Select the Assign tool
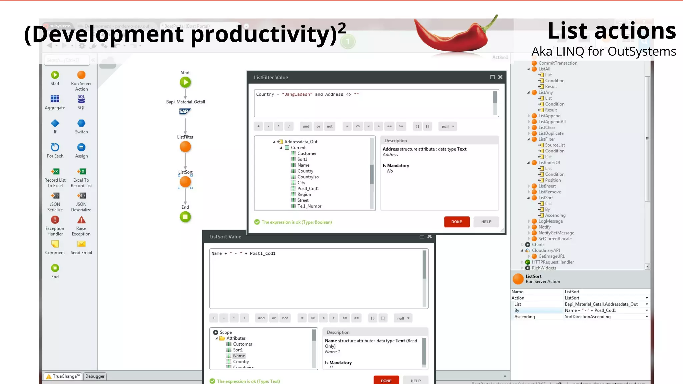This screenshot has height=384, width=683. tap(81, 151)
